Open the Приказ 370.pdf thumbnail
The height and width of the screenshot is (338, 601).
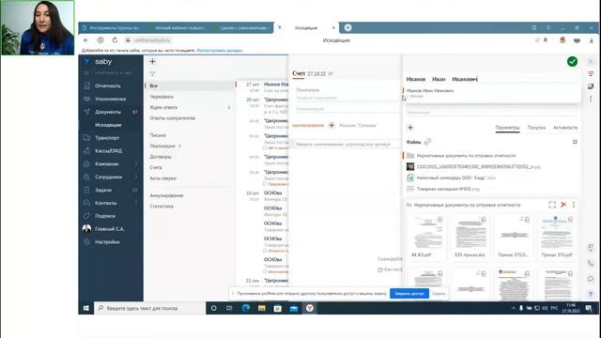pyautogui.click(x=557, y=237)
